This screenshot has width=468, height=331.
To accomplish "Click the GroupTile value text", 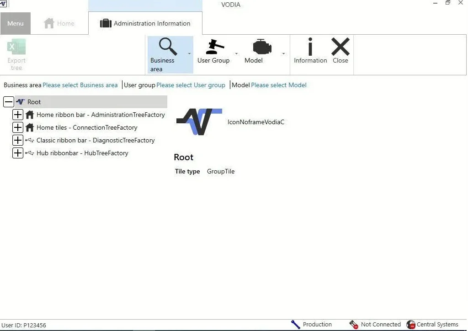I will [221, 171].
